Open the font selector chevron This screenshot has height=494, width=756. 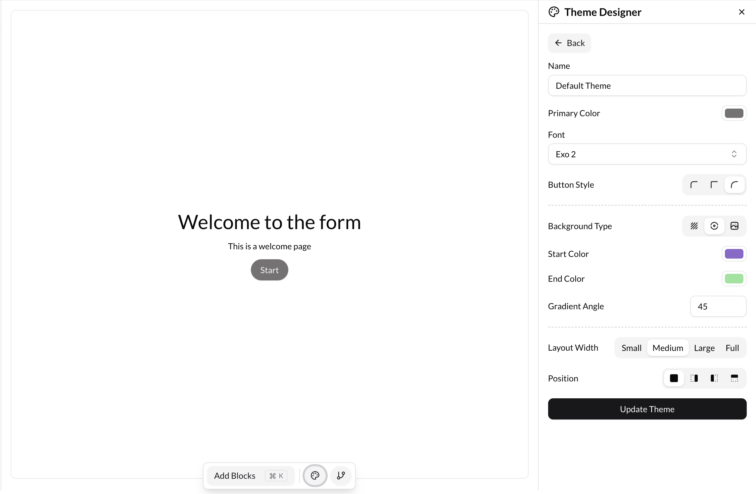coord(734,154)
